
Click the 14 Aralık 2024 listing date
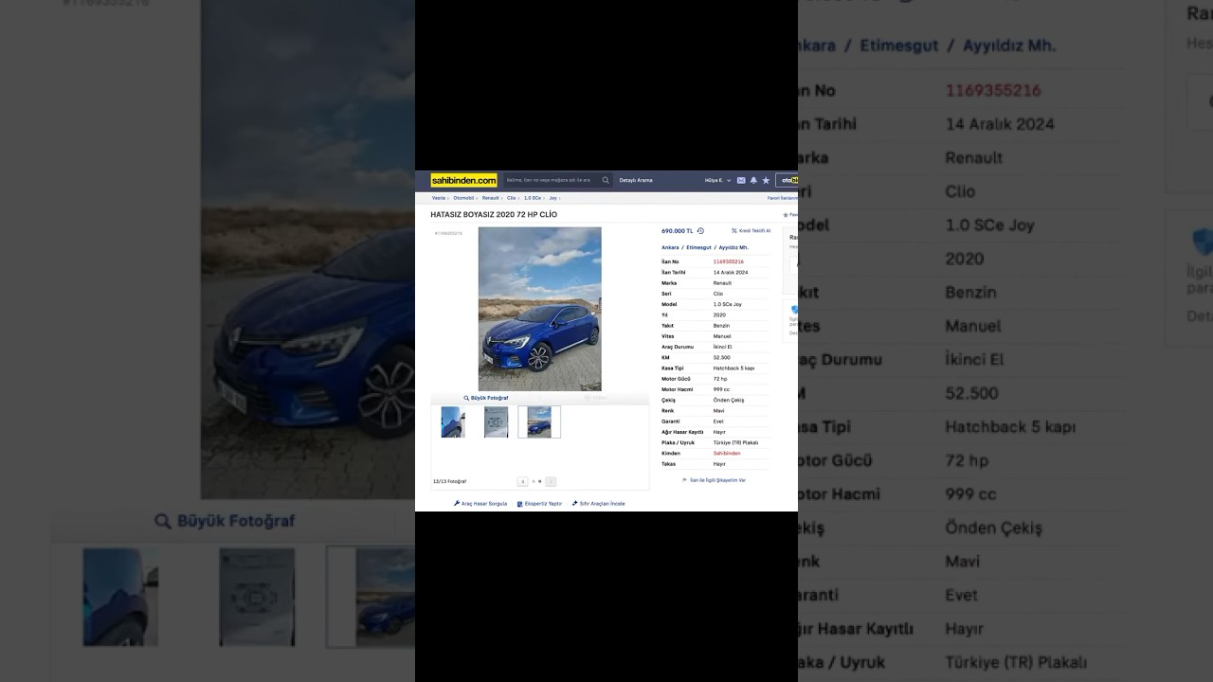click(731, 273)
